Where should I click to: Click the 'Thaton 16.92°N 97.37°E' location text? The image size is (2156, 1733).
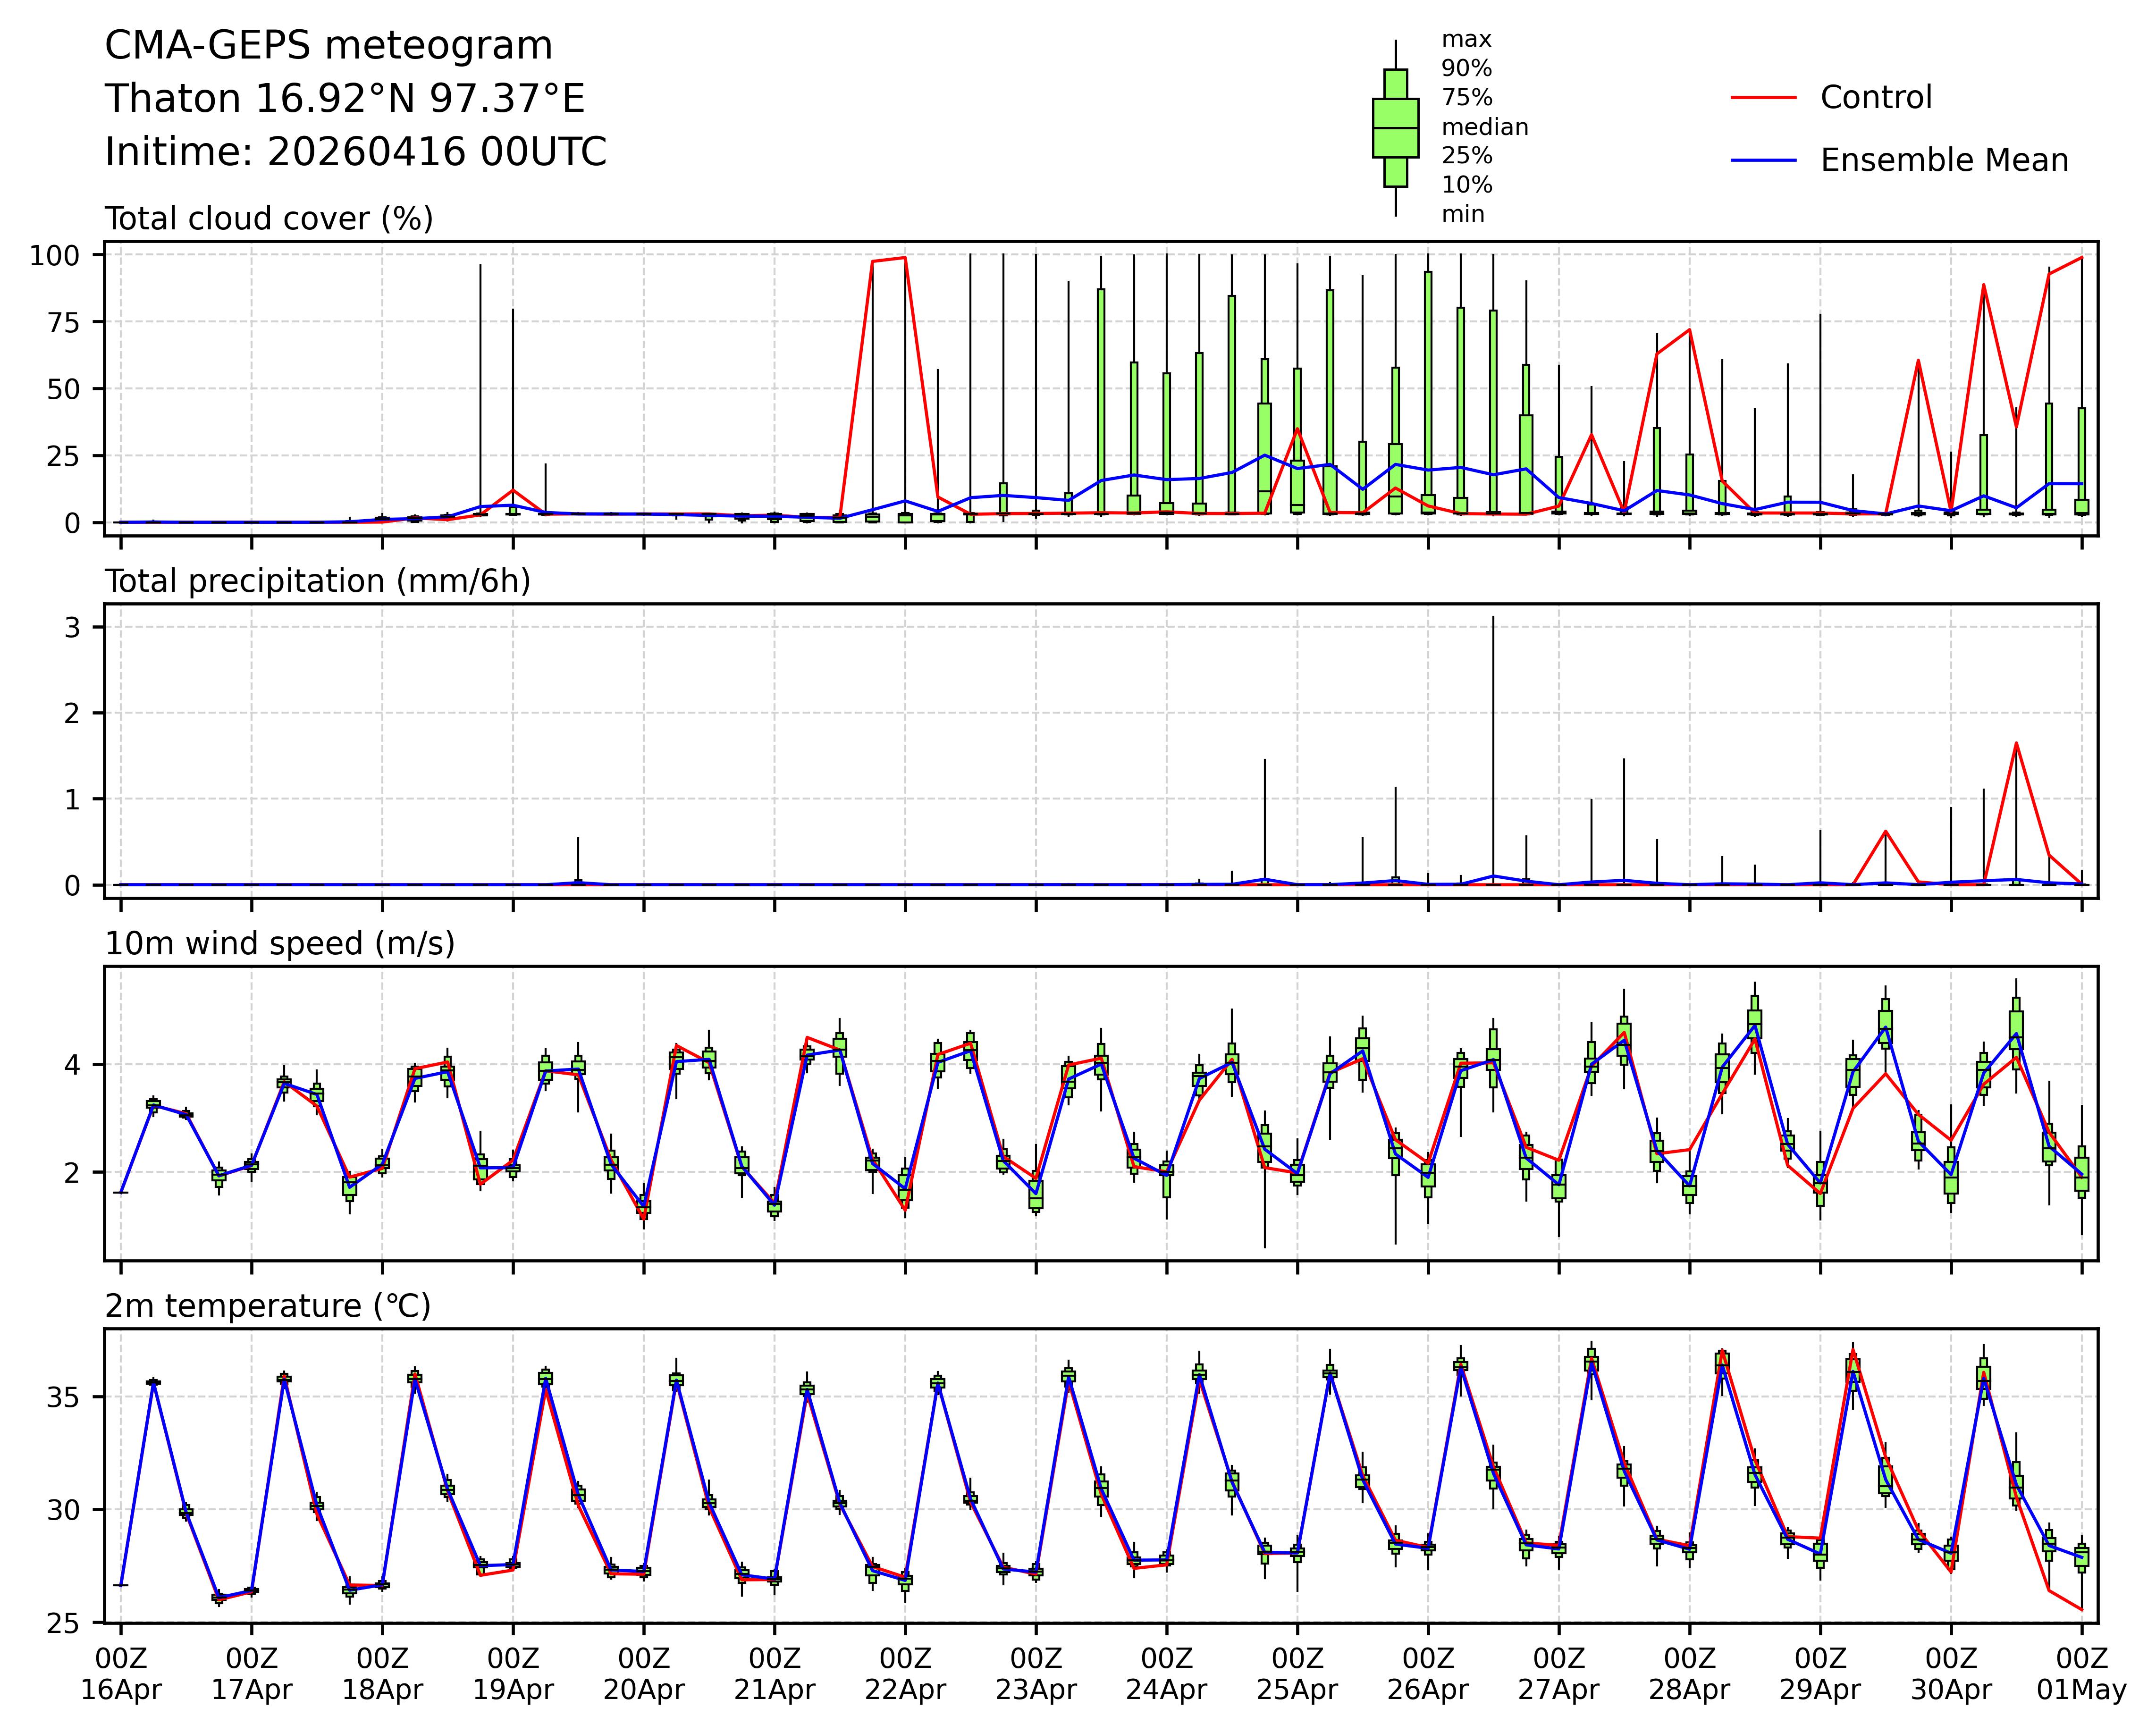345,99
